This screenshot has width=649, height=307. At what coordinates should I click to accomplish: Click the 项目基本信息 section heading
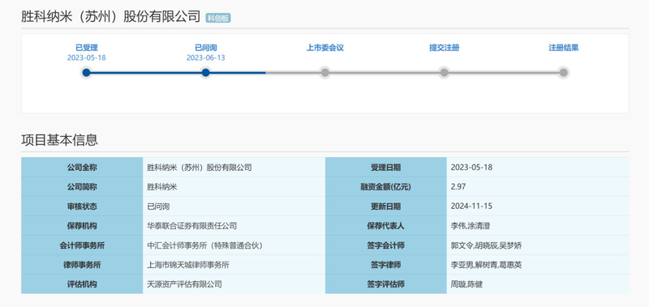click(59, 139)
